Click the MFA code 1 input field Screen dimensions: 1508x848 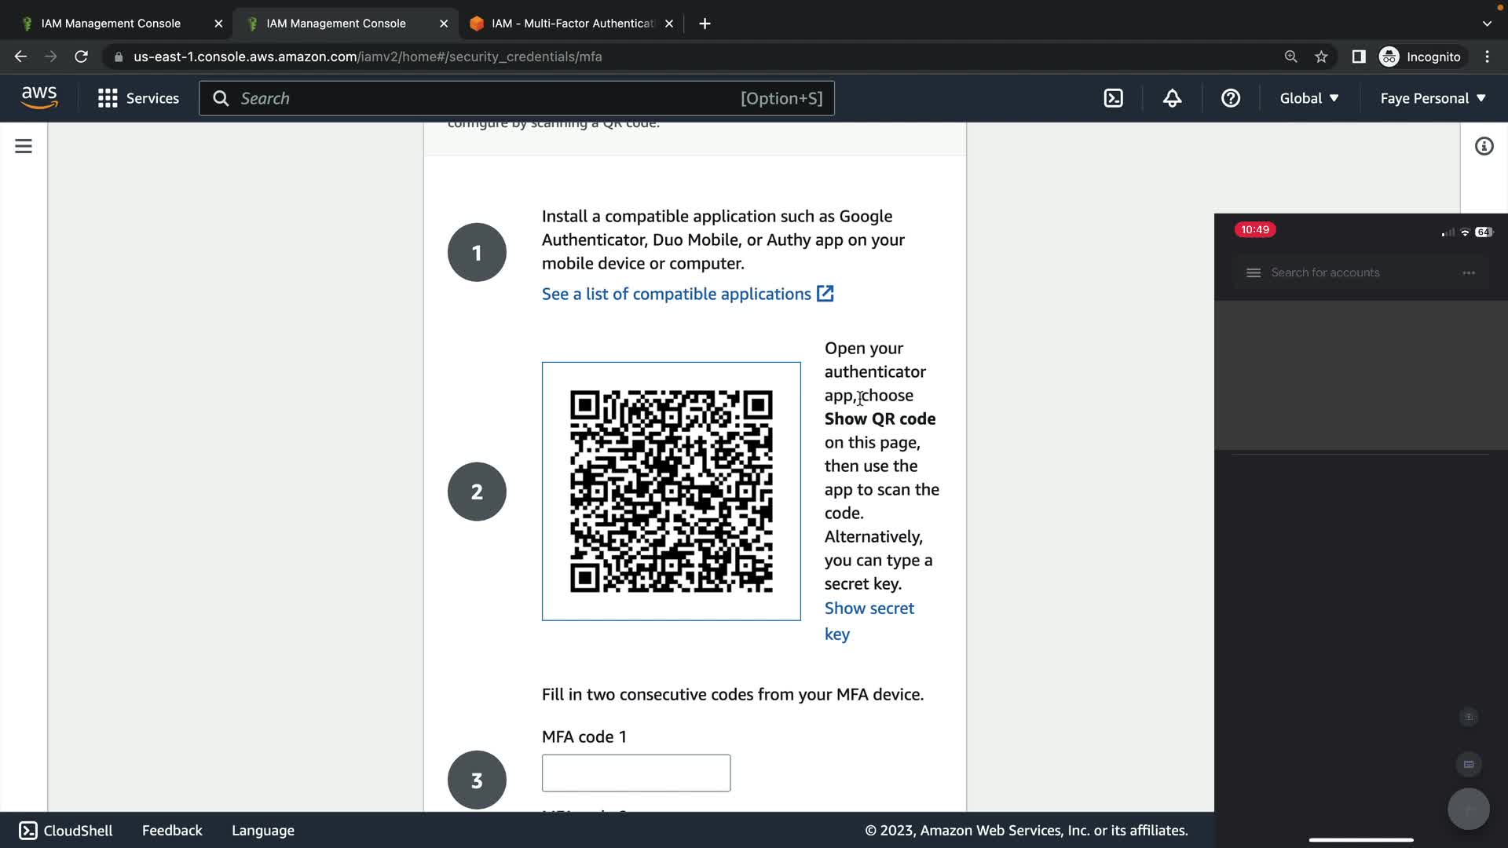[635, 773]
